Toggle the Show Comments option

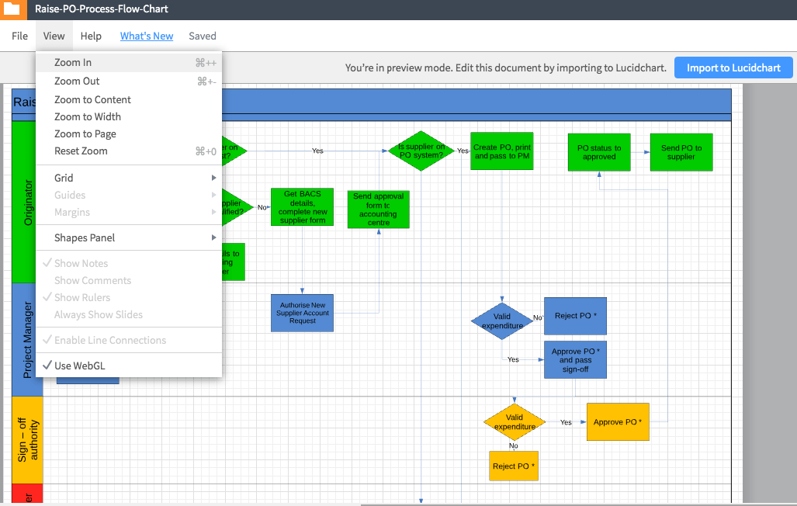pos(129,281)
